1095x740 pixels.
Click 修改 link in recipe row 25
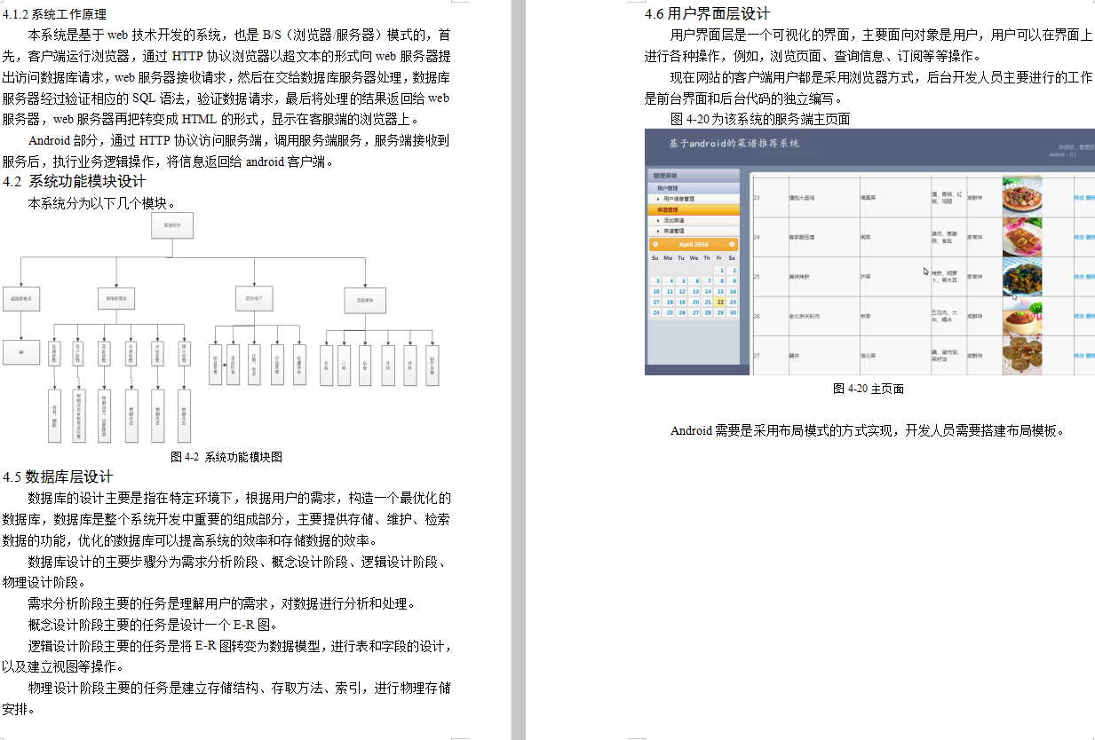pyautogui.click(x=1078, y=276)
